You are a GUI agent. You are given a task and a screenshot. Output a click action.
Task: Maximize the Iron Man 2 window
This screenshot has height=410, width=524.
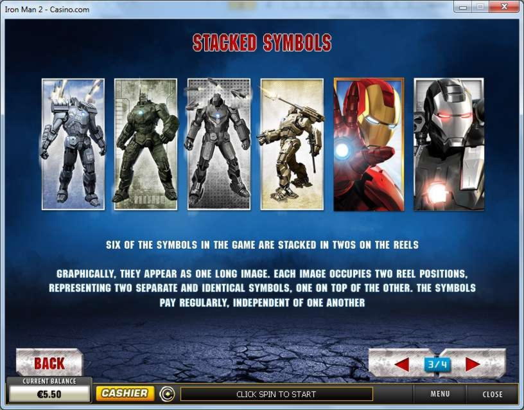(x=480, y=7)
